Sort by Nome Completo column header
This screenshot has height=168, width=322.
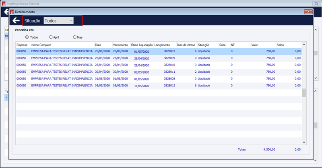(x=62, y=45)
